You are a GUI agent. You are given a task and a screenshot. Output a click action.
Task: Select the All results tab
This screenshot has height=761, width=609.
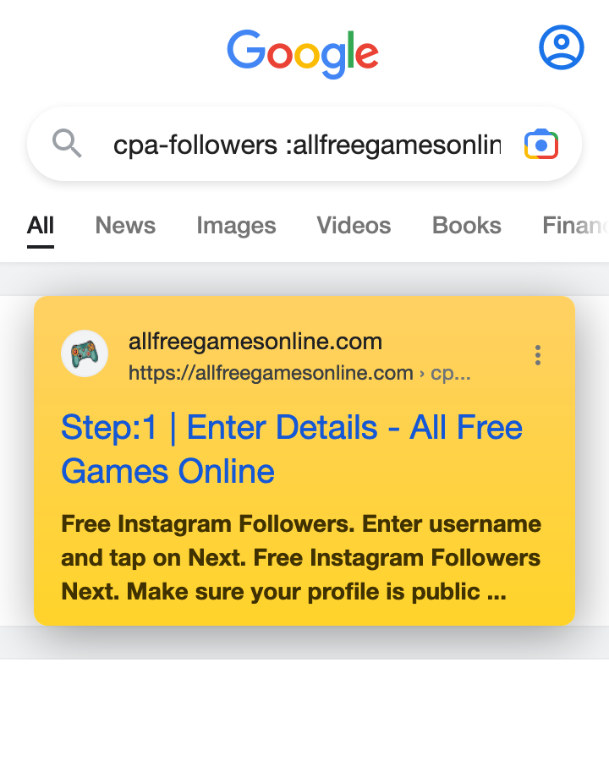coord(41,226)
